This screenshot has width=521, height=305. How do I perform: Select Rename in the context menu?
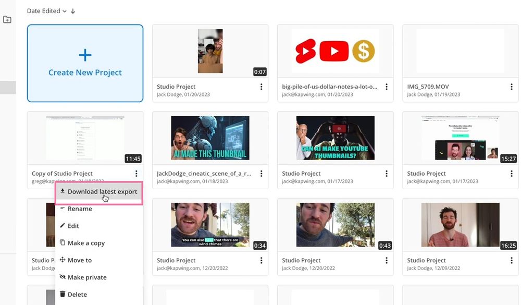pyautogui.click(x=81, y=209)
